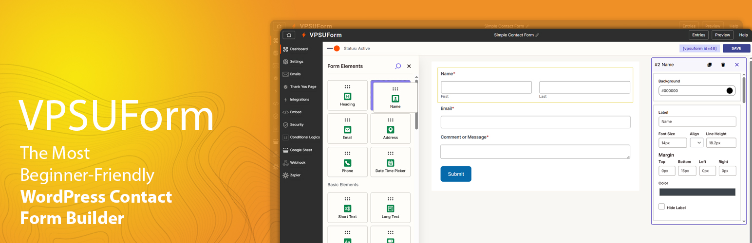Add the Phone form element
This screenshot has height=243, width=752.
pyautogui.click(x=347, y=162)
